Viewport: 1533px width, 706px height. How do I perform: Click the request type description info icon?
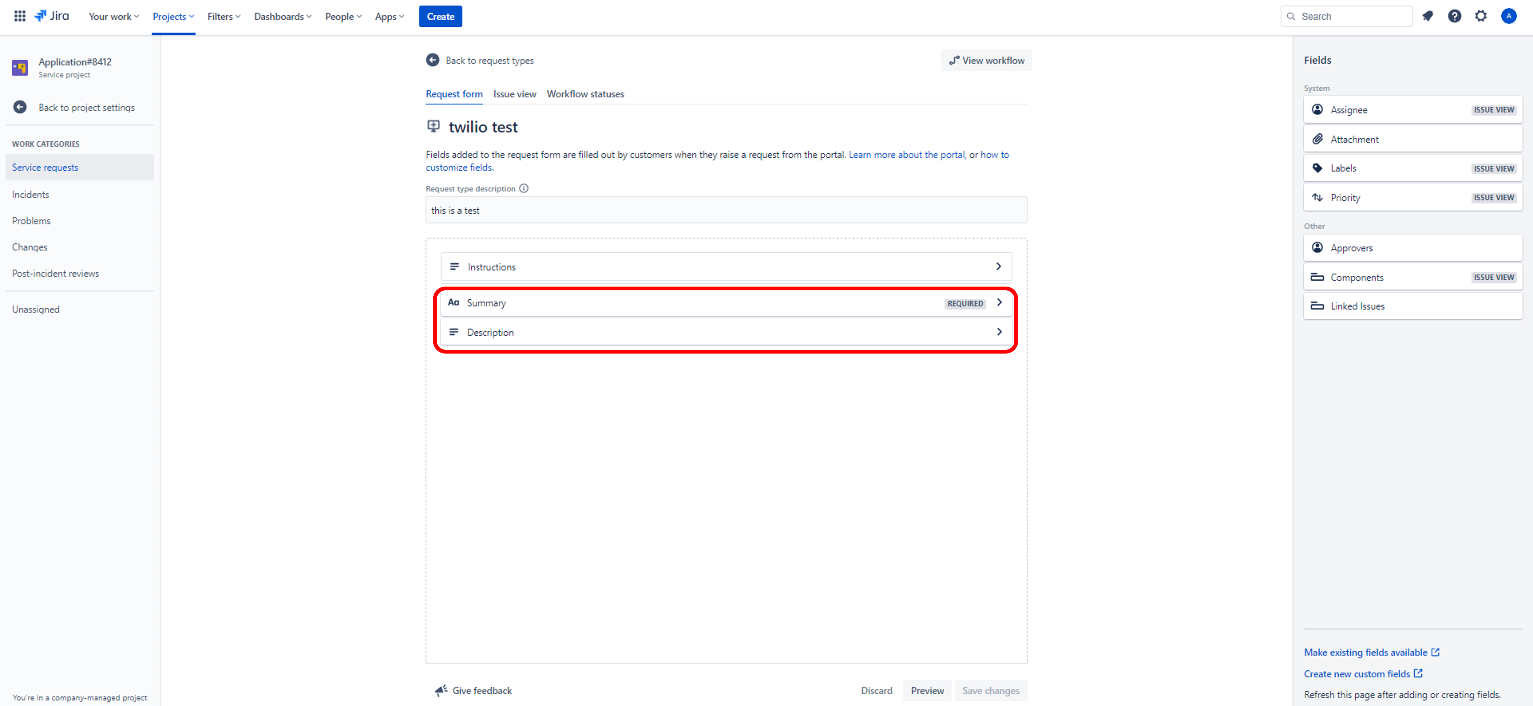pyautogui.click(x=524, y=188)
